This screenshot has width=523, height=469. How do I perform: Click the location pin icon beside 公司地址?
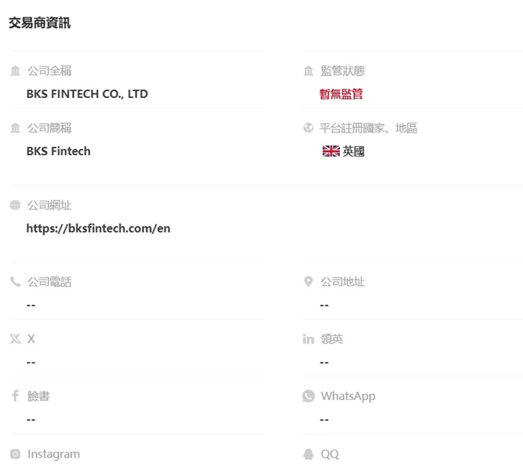point(308,282)
